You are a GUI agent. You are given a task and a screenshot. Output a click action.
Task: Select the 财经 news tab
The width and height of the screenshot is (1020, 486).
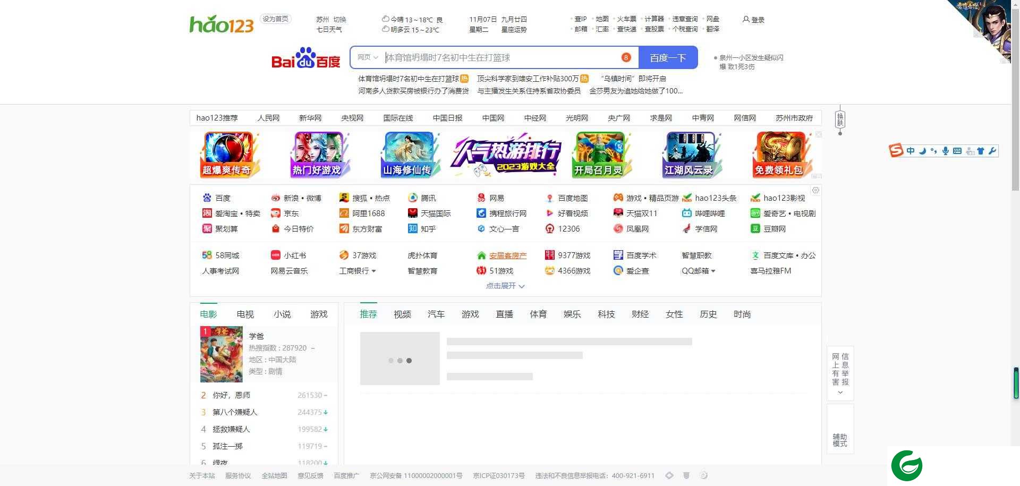coord(640,314)
